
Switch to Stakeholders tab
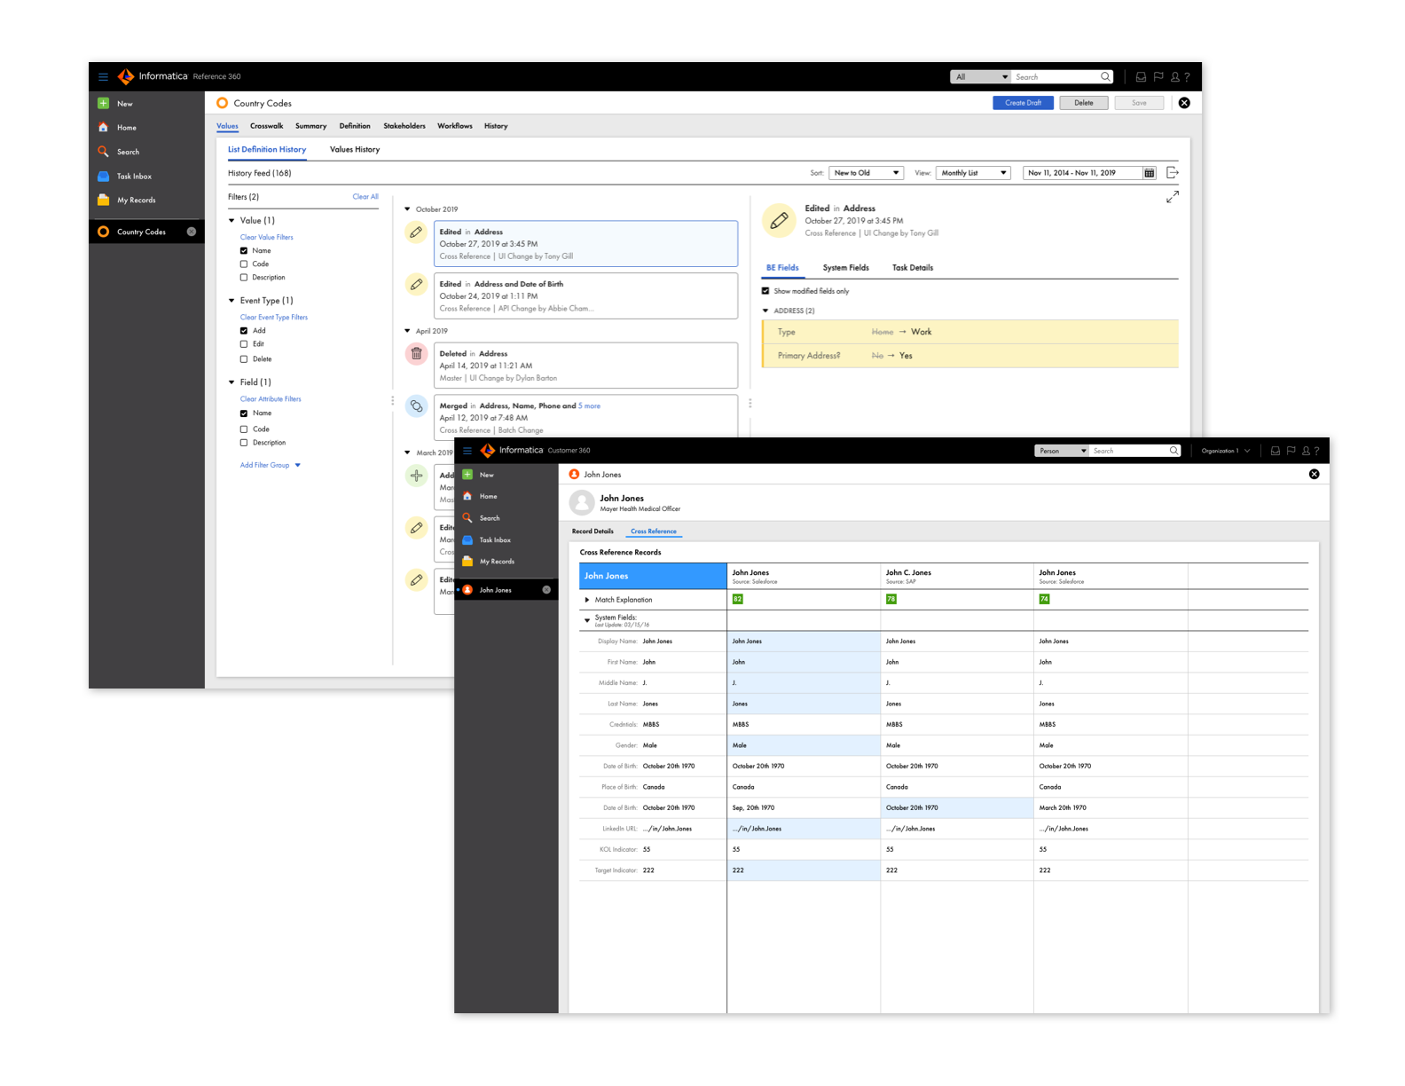click(404, 126)
